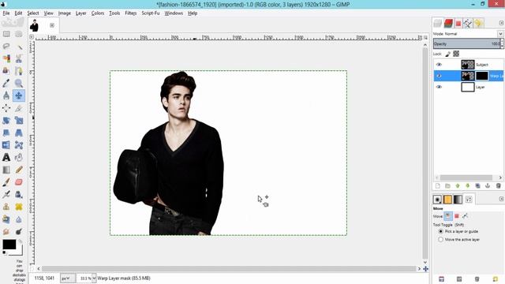Toggle visibility of the Warp Layer

pyautogui.click(x=439, y=76)
